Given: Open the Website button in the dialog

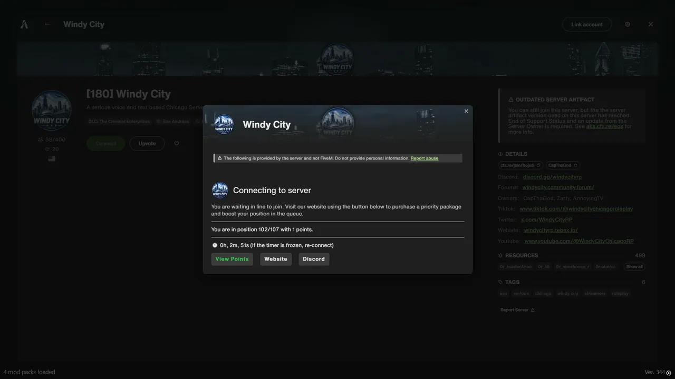Looking at the screenshot, I should pyautogui.click(x=276, y=259).
